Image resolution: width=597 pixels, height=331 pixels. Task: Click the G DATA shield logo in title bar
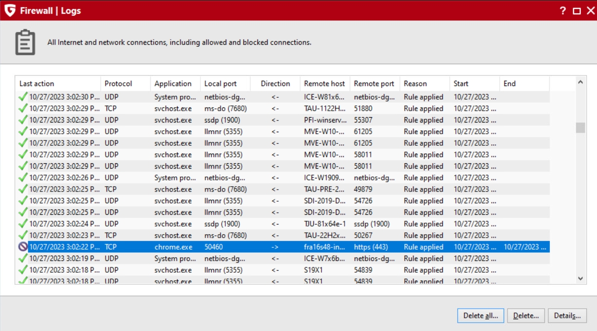point(9,10)
